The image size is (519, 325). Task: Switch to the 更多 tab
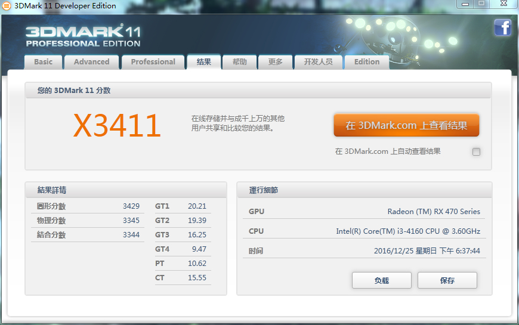pos(276,62)
